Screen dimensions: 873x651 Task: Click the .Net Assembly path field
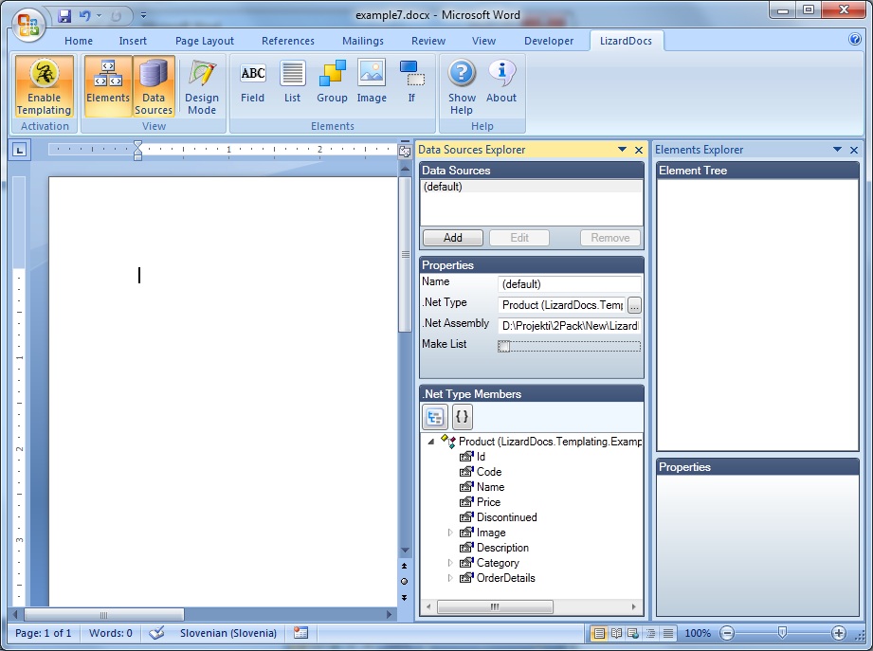click(x=569, y=326)
